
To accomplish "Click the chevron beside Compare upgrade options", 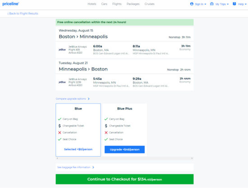I will click(89, 99).
